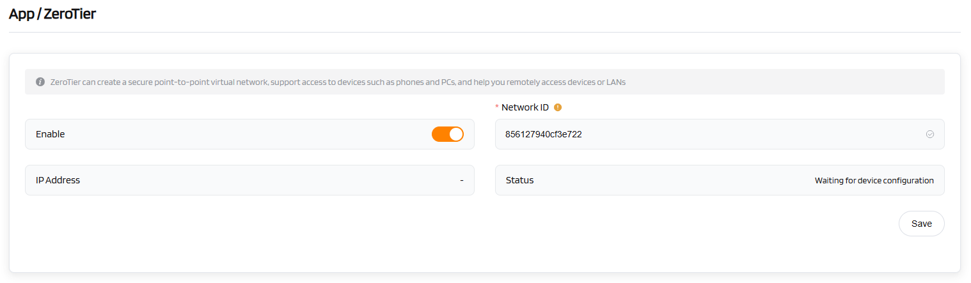Click the checkmark icon inside Network ID field

(x=930, y=134)
